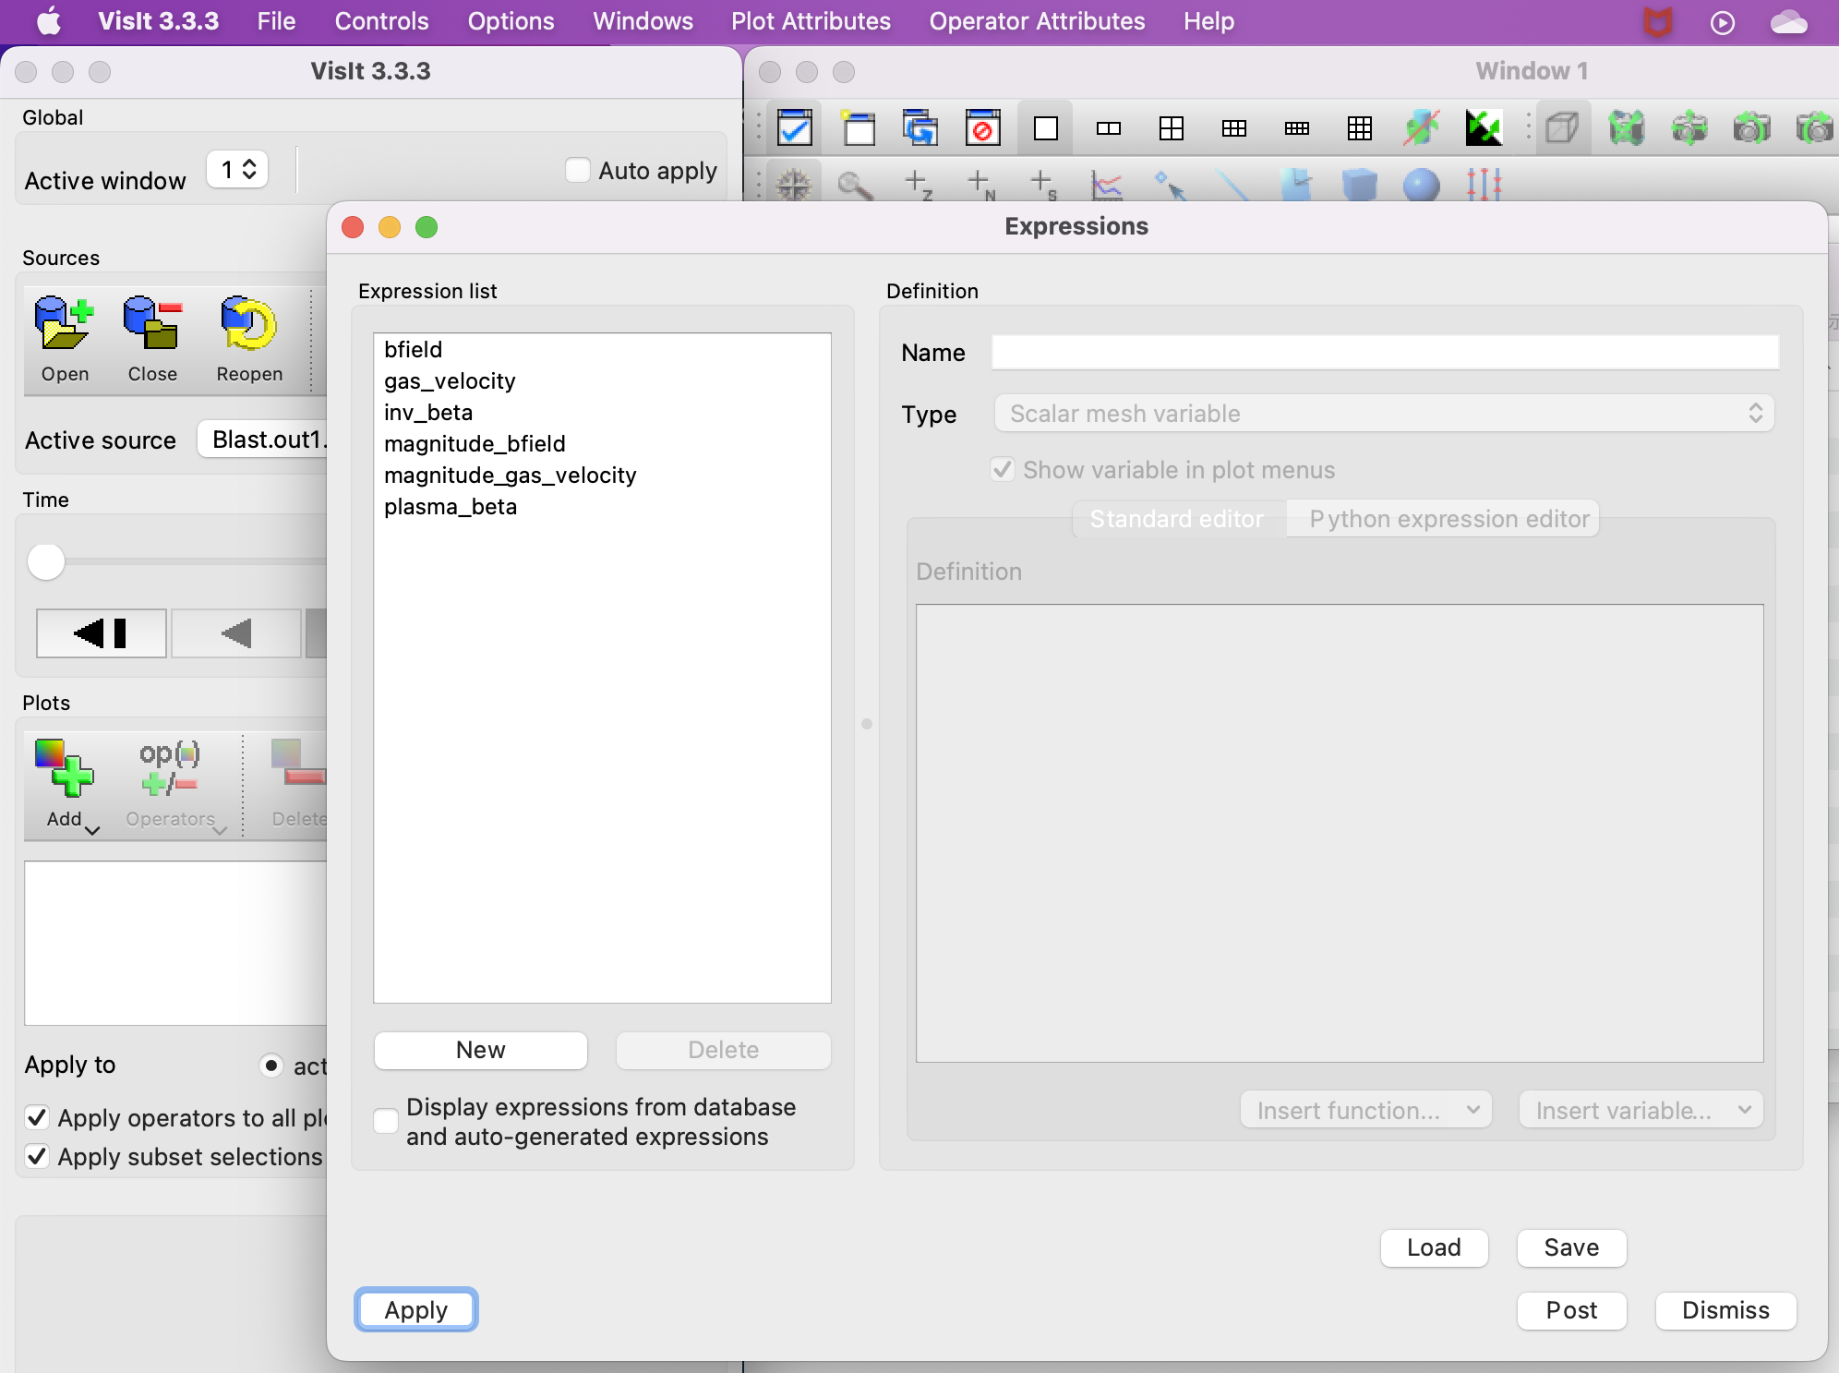Screen dimensions: 1839x1373
Task: Click the Name input field
Action: coord(1385,353)
